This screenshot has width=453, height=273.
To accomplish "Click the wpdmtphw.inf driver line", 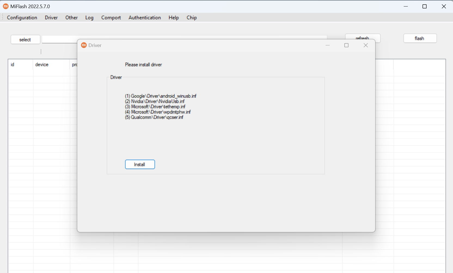I will pos(158,112).
